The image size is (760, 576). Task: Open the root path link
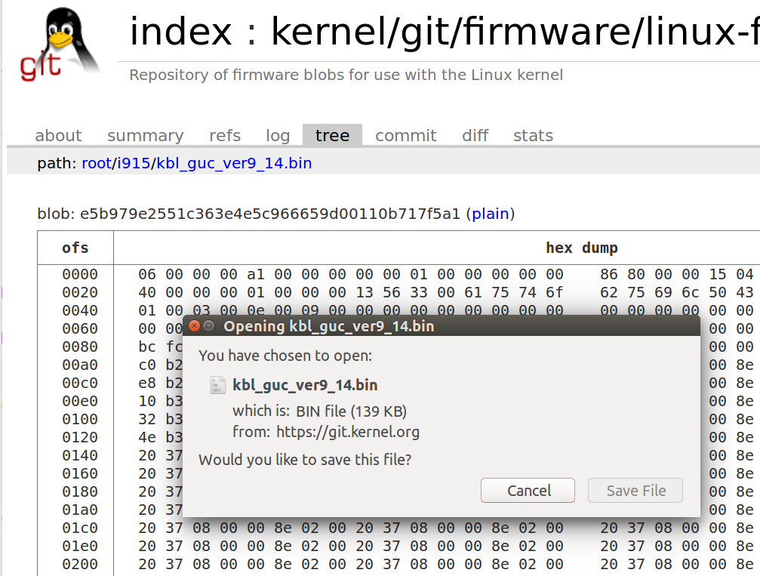click(97, 162)
